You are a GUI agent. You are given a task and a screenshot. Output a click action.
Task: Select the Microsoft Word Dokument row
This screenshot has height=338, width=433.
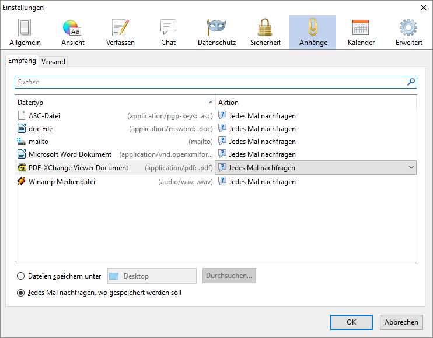(x=70, y=154)
